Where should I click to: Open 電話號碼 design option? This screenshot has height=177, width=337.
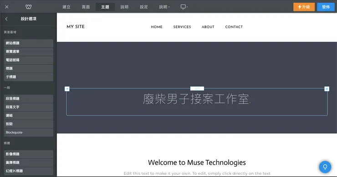coord(28,60)
